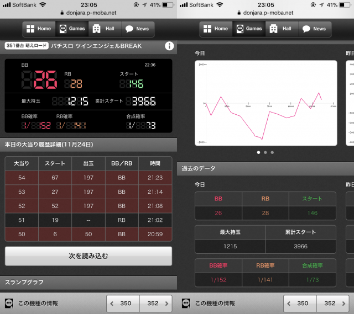Select history row for jackpot 54
The image size is (354, 314).
point(88,178)
